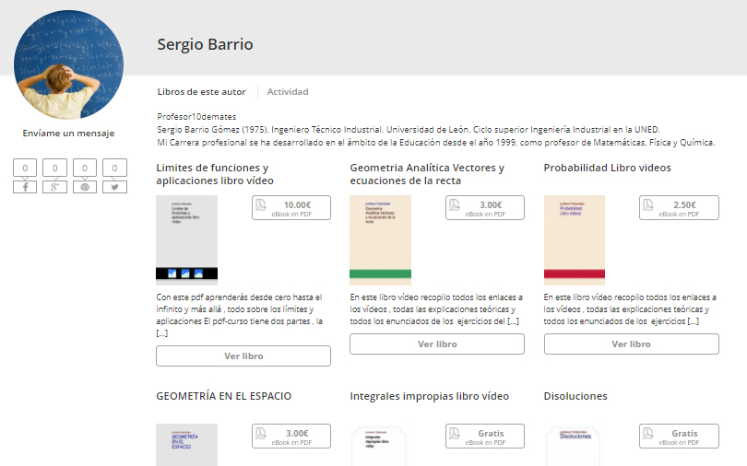Screen dimensions: 747x466
Task: Click Ver libro for Probabilidad Libro videos
Action: (631, 344)
